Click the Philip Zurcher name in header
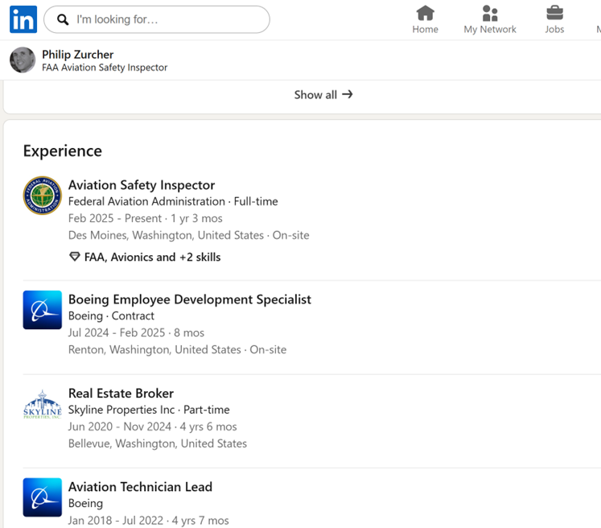 click(78, 55)
